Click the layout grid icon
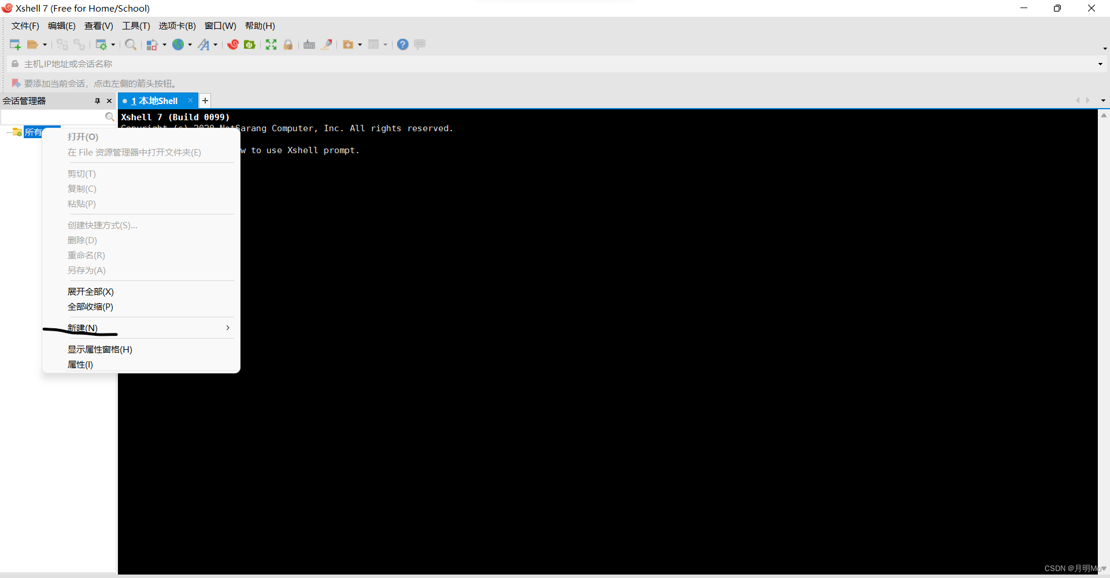Screen dimensions: 1110x578 [x=374, y=45]
